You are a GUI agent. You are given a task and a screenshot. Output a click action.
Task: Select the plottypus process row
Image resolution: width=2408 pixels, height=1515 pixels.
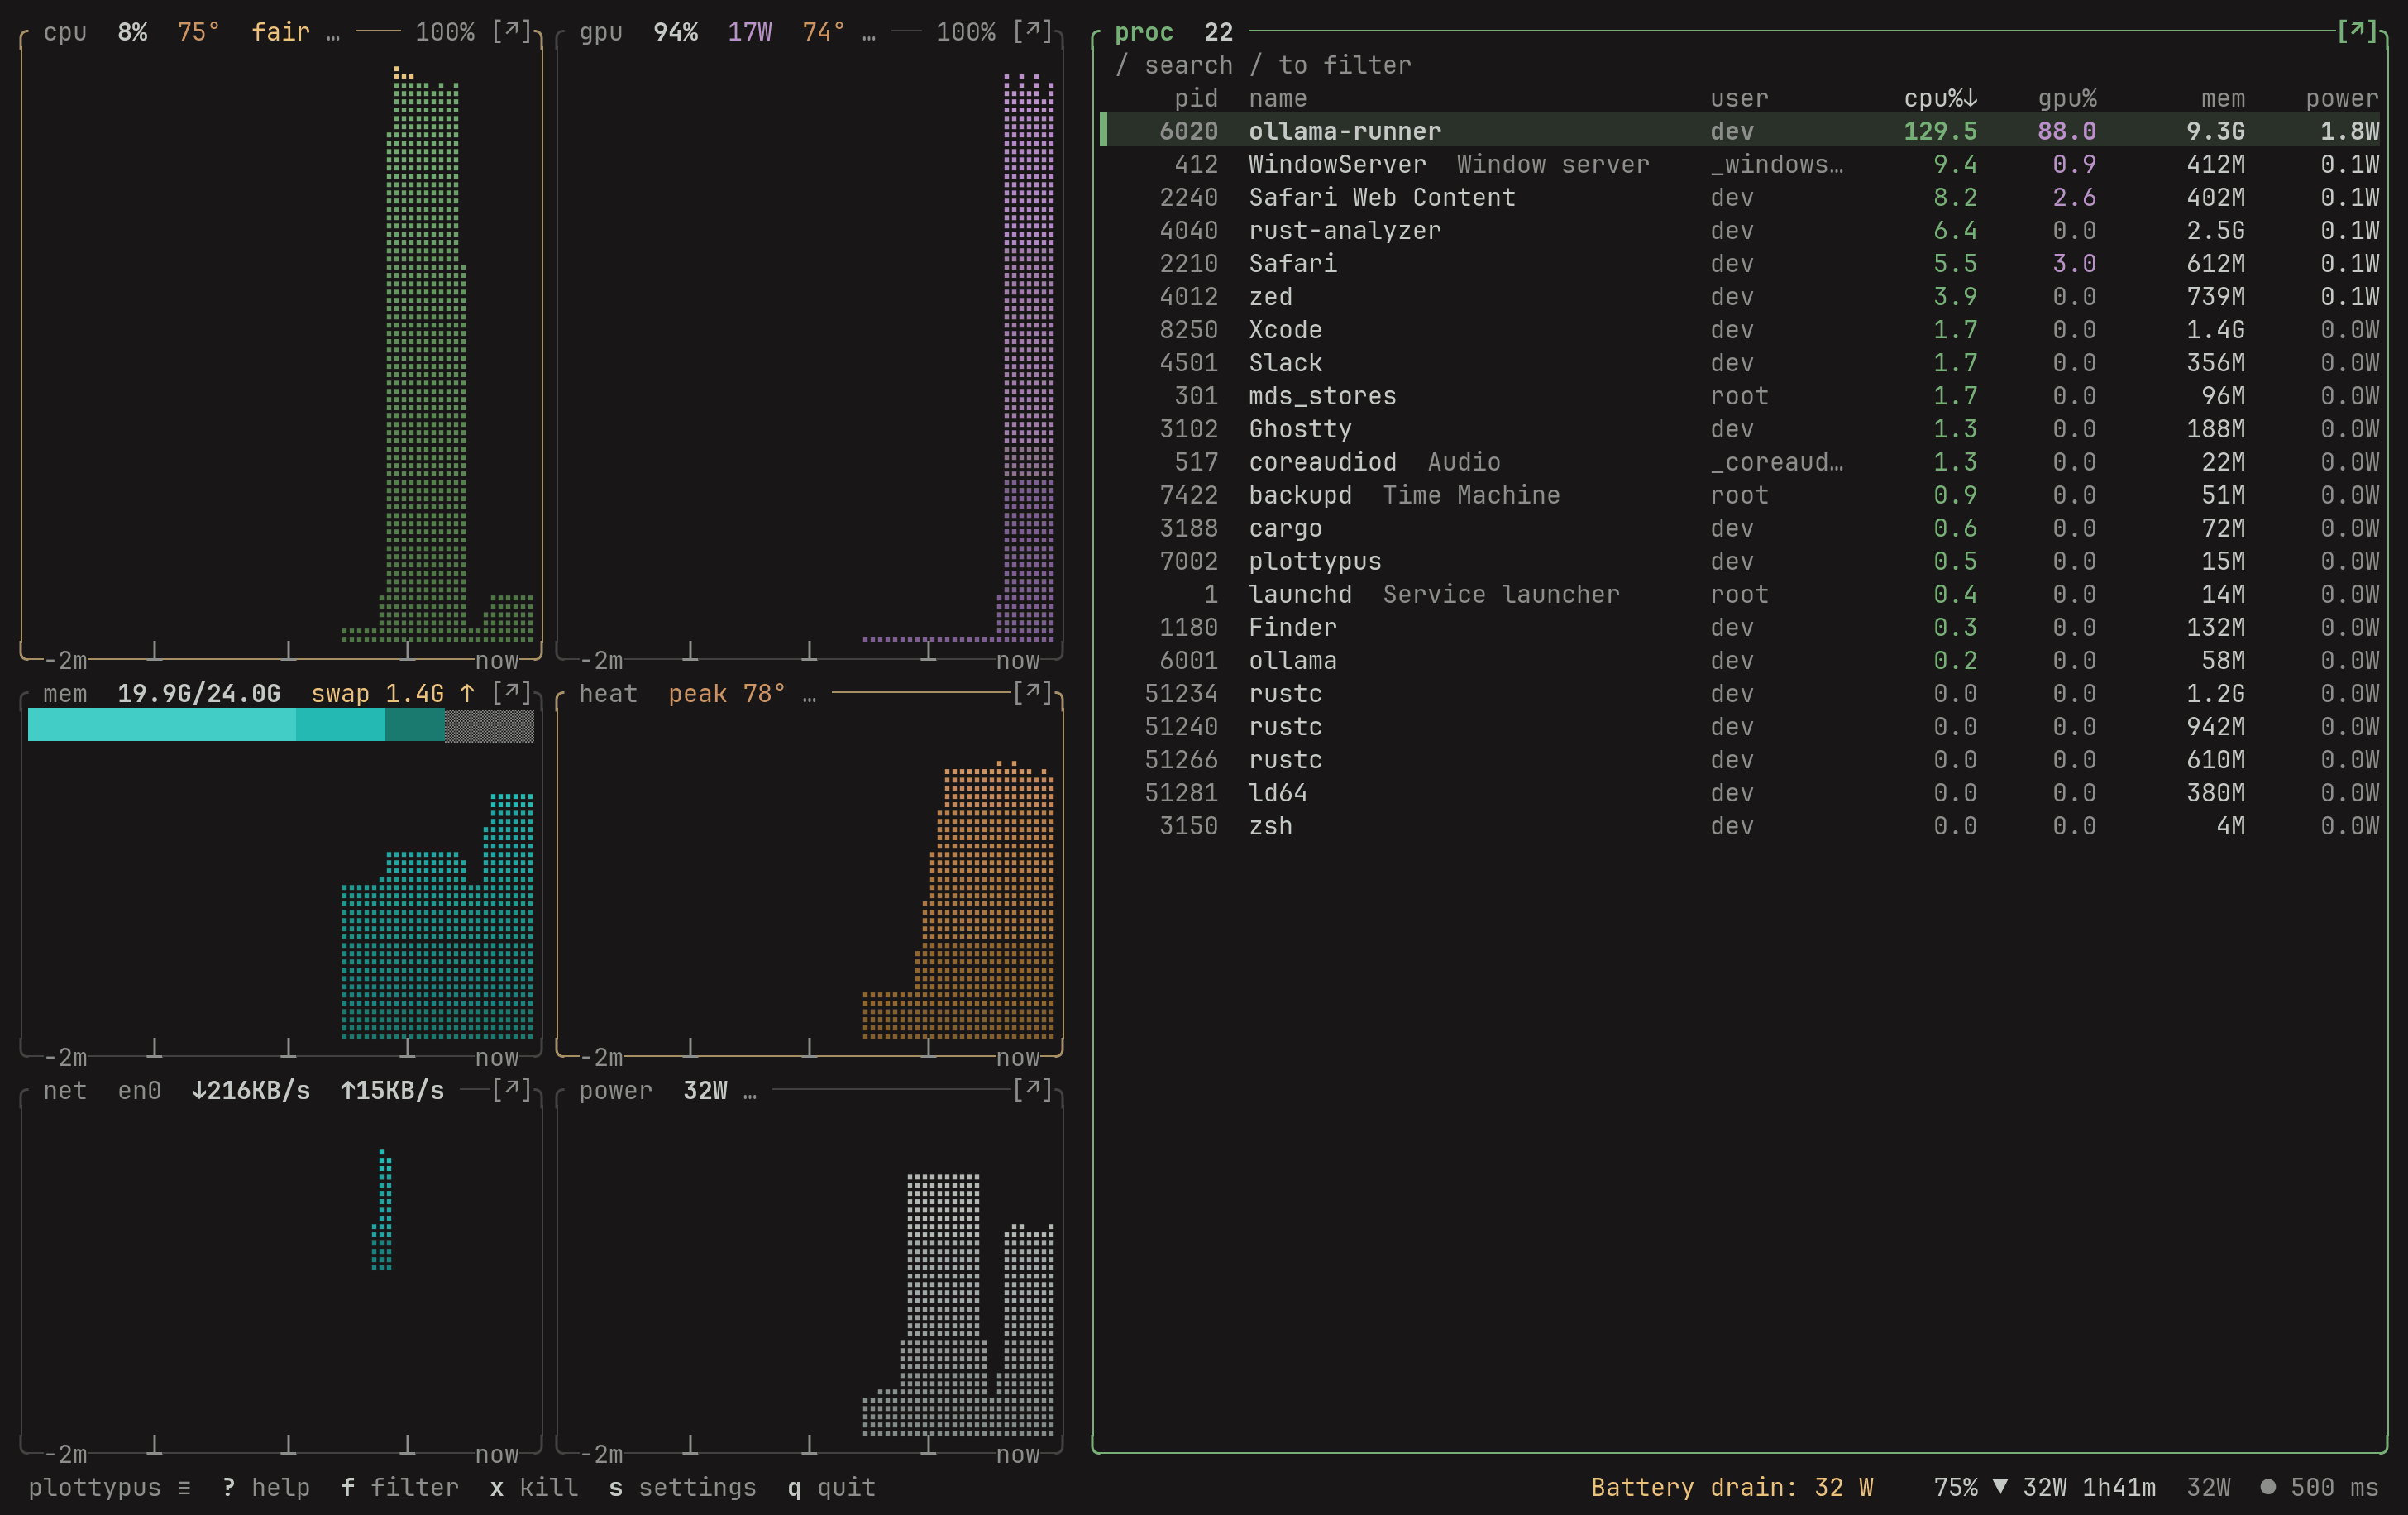1740,560
